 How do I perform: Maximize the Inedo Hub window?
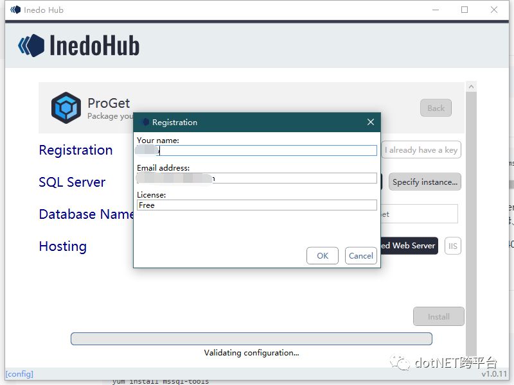(465, 10)
